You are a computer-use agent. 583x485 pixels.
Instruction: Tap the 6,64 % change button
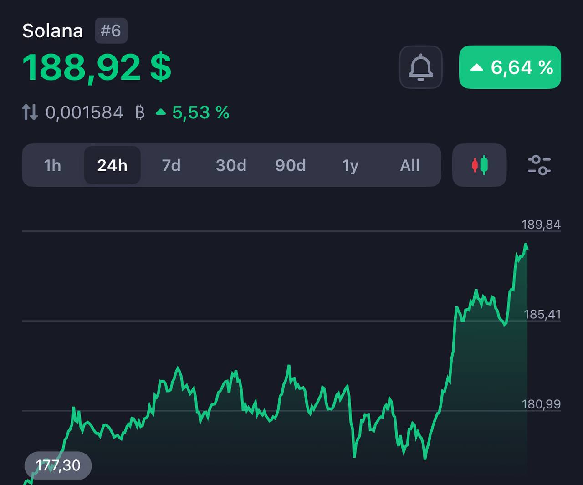point(510,67)
